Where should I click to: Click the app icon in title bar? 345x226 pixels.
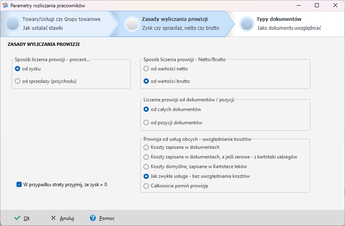click(x=5, y=5)
